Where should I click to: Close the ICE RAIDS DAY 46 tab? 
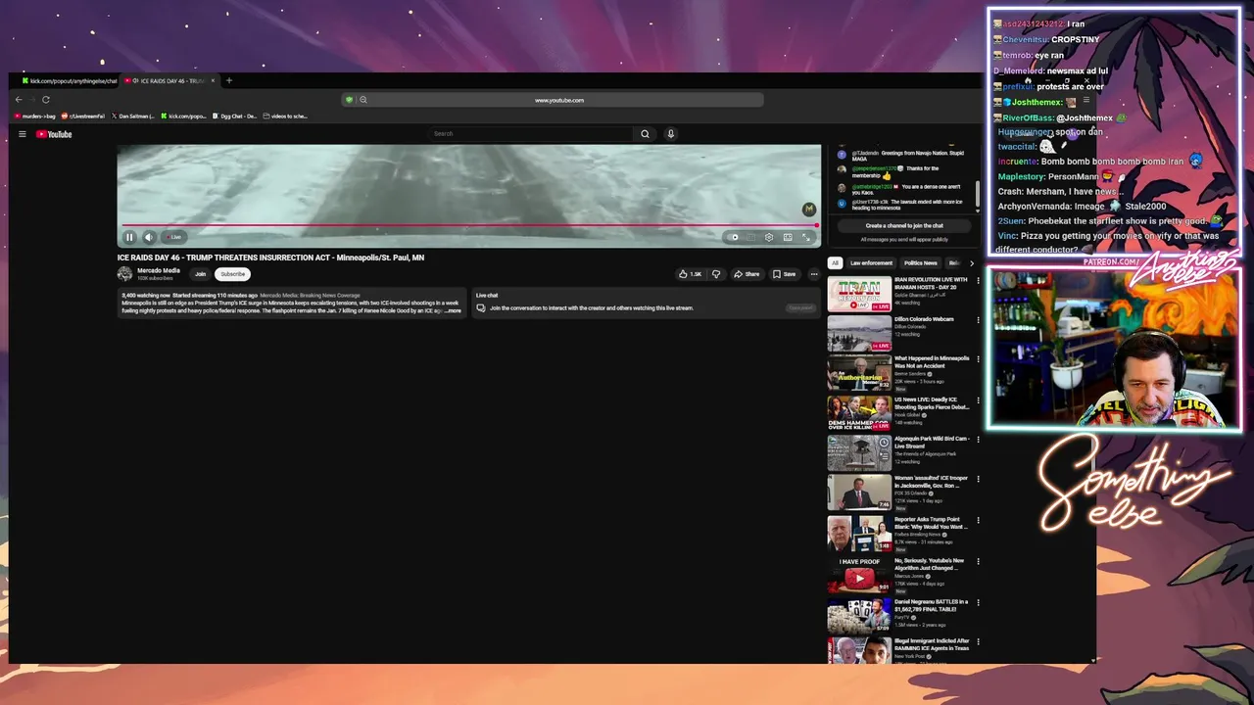coord(213,81)
